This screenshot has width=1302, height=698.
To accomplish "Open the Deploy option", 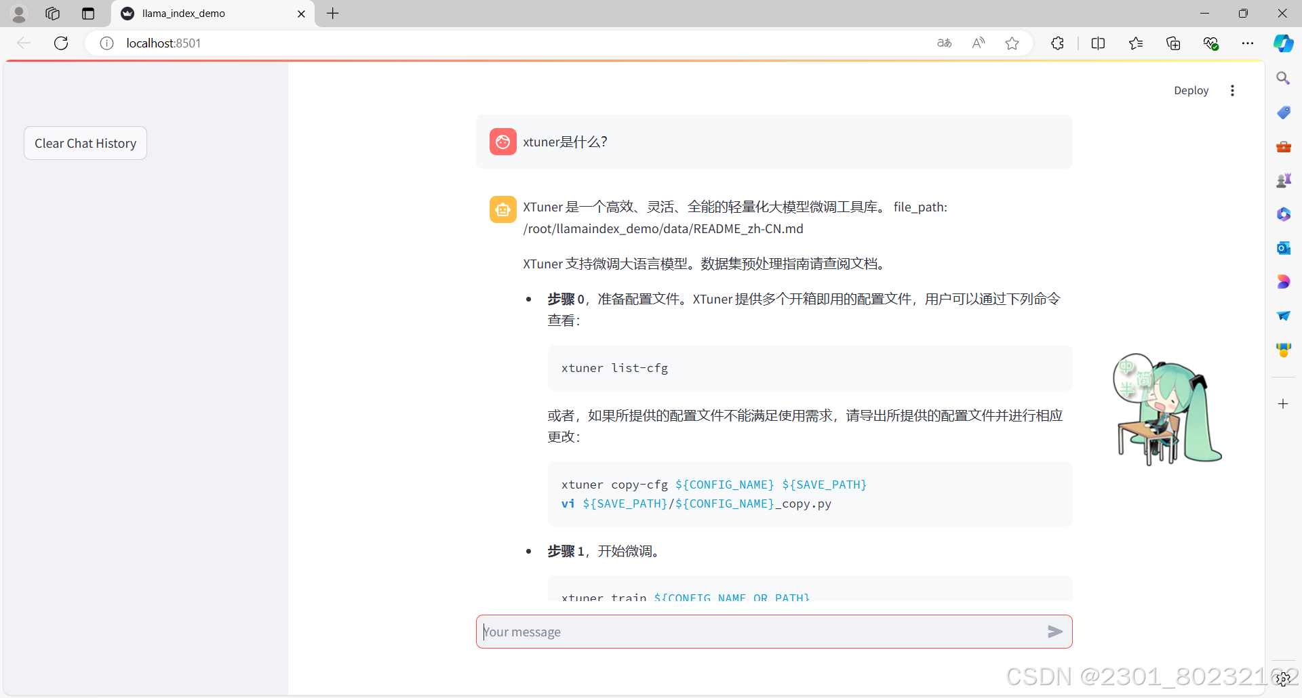I will coord(1191,90).
